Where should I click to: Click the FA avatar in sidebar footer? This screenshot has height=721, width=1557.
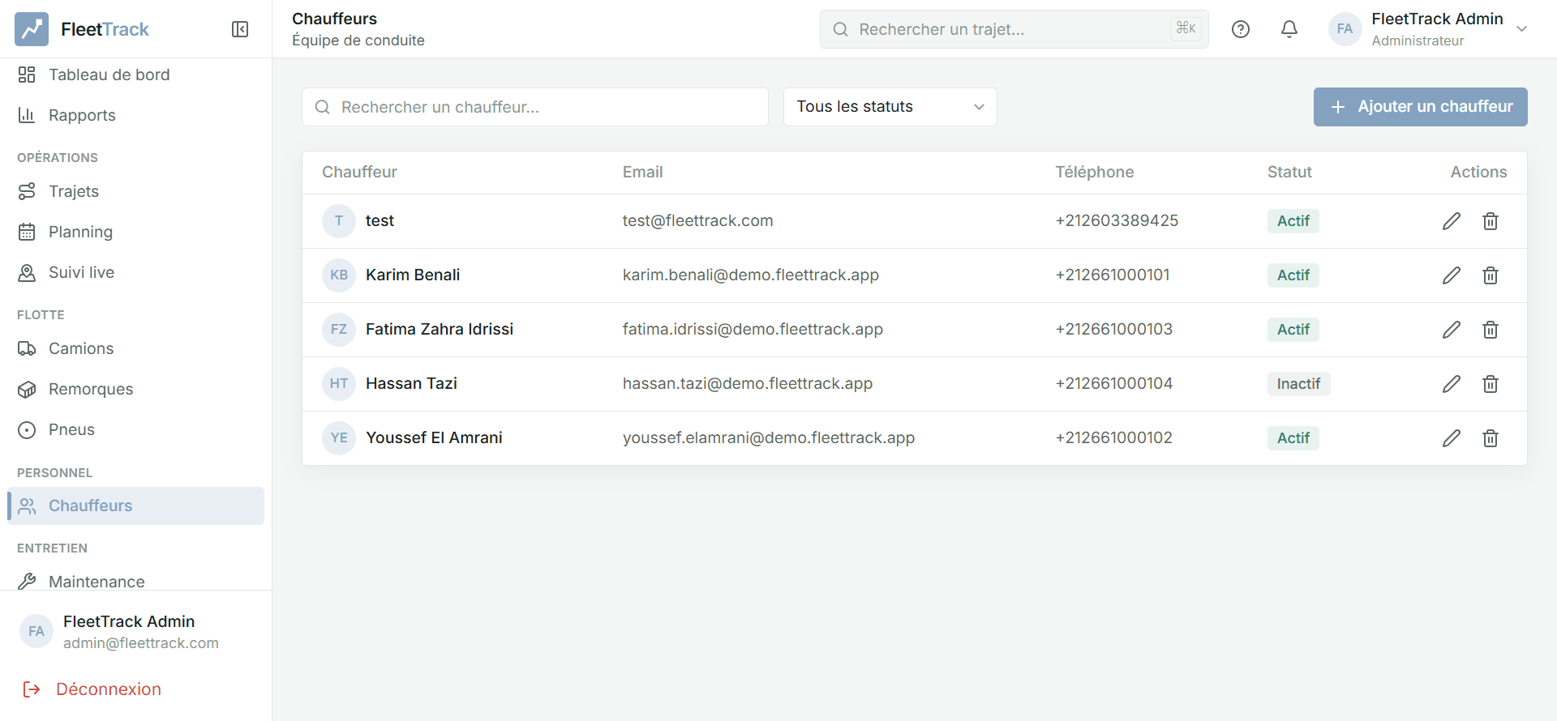(36, 632)
